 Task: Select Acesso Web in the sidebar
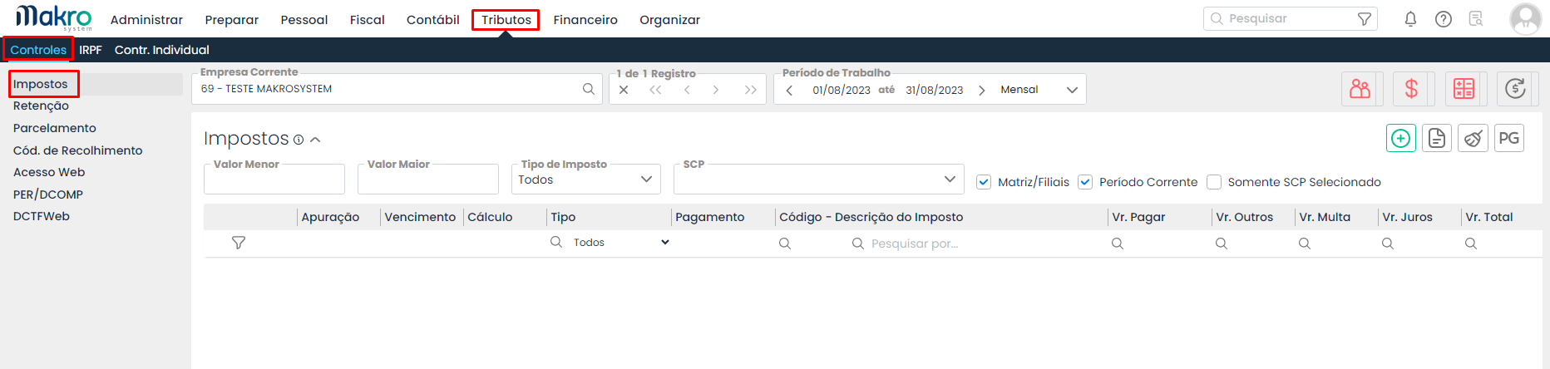pos(49,172)
